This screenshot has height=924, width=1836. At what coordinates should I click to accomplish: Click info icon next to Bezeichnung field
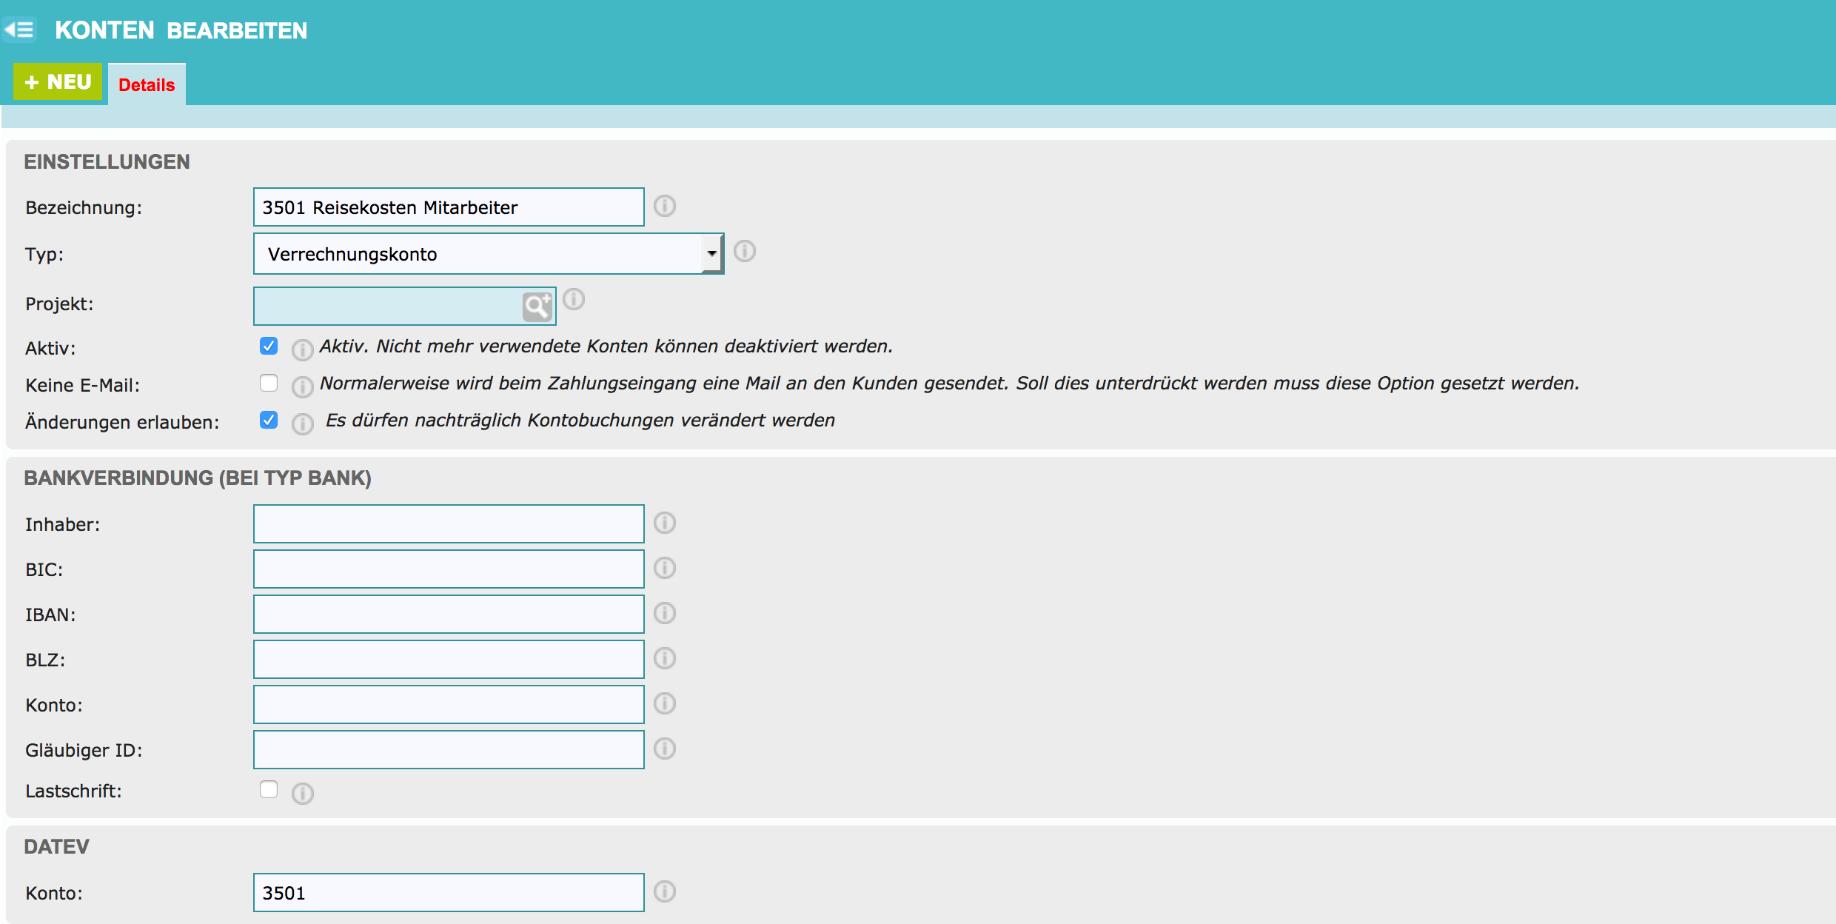pyautogui.click(x=665, y=206)
